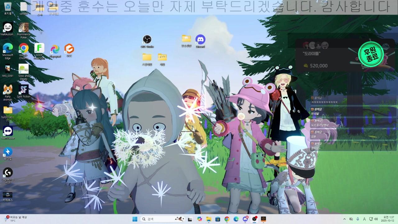Select the IMG_0391 file on the desktop
398x224 pixels.
[x=8, y=70]
